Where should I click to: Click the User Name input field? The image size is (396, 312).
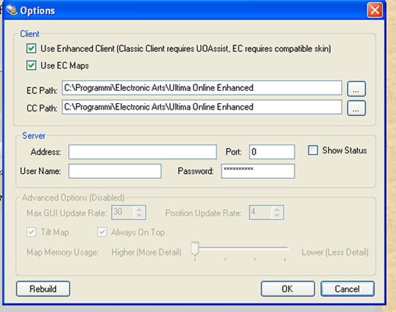click(x=115, y=171)
